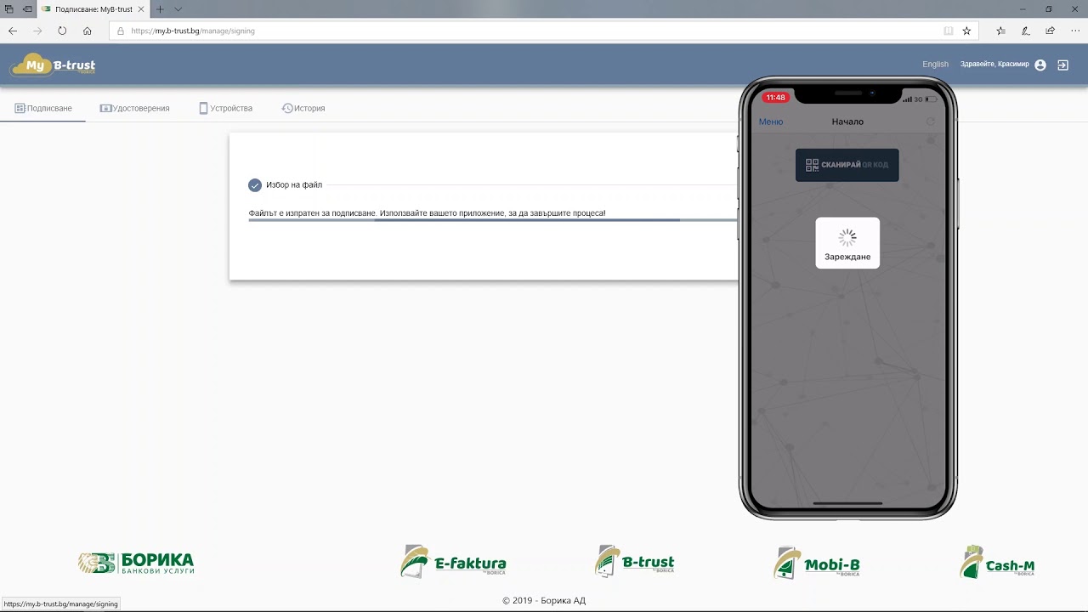
Task: Open the favorites hub icon
Action: click(x=1000, y=31)
